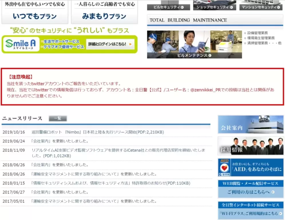Open 2018/01/15 patent acquisition notice PDF link
Viewport: 285px width, 220px height.
click(110, 183)
